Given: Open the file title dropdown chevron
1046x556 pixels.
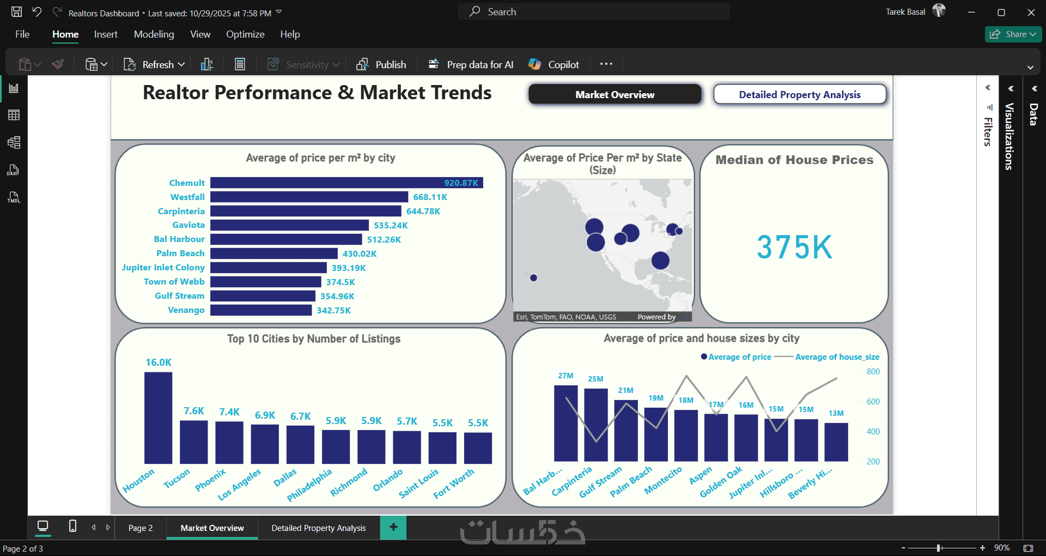Looking at the screenshot, I should click(x=279, y=12).
